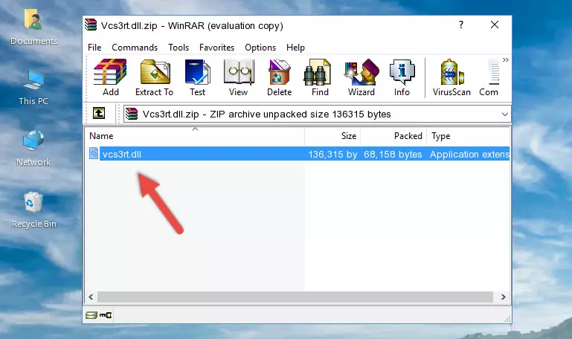Open the File menu
This screenshot has height=339, width=572.
click(94, 48)
